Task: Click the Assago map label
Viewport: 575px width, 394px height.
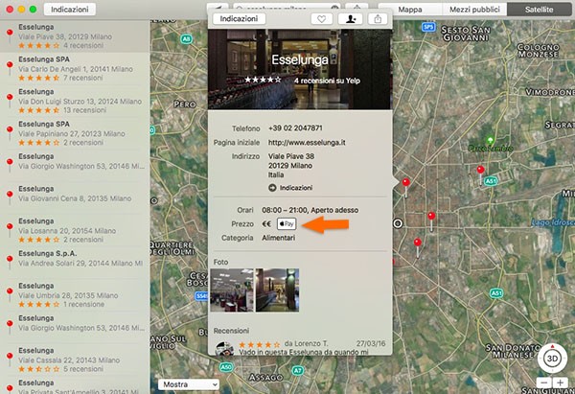Action: pos(266,377)
